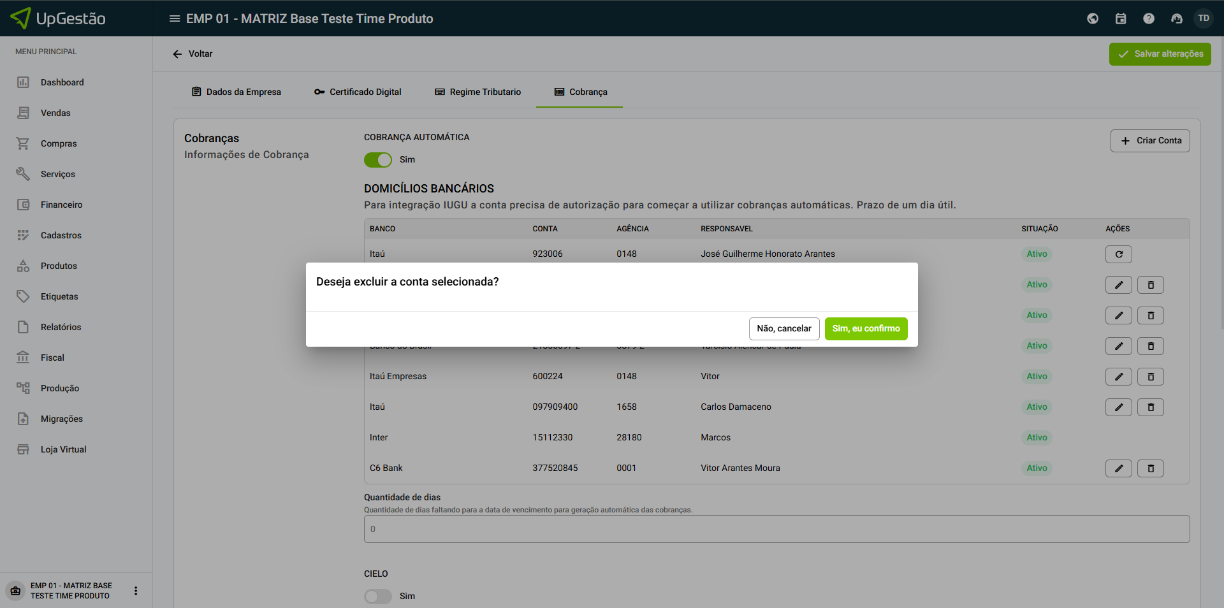Open the TD user avatar menu

(1204, 18)
